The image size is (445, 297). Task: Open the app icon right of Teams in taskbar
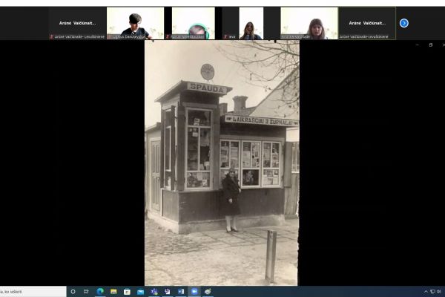[168, 292]
